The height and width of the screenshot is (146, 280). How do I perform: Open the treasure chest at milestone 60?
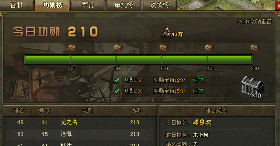pos(118,48)
